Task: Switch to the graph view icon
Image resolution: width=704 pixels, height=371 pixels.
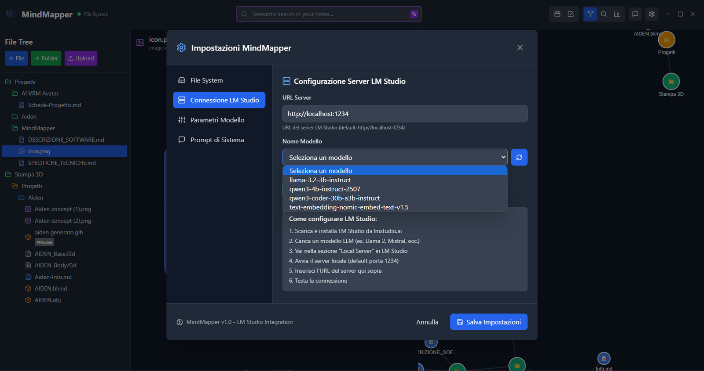Action: [x=590, y=14]
